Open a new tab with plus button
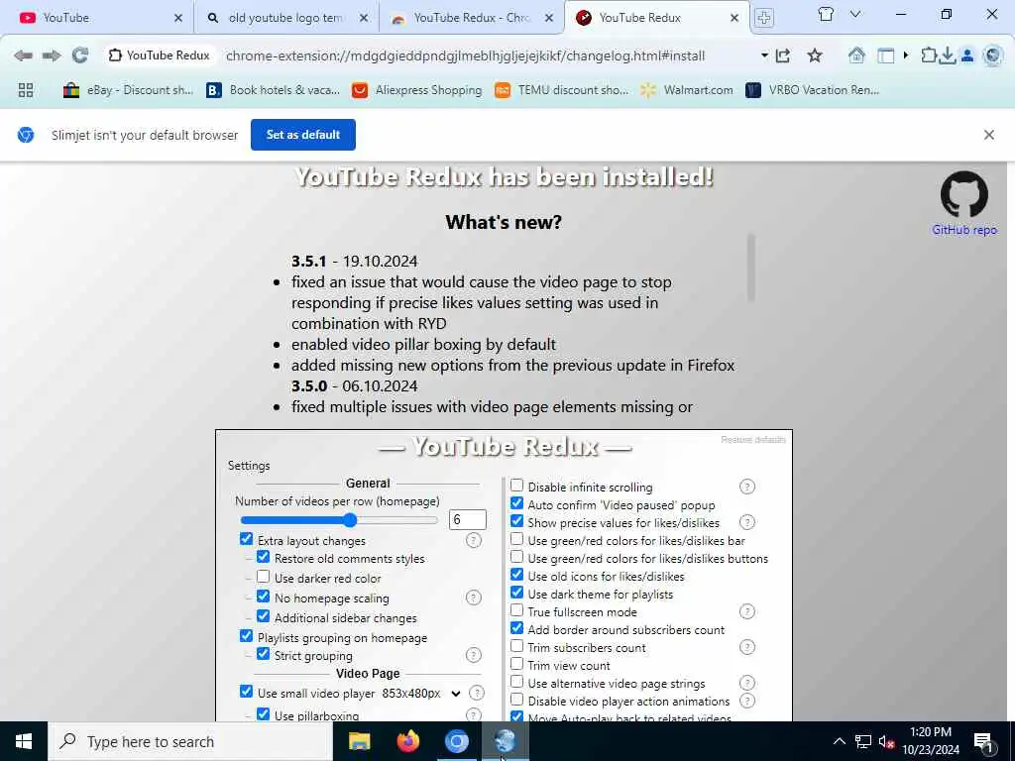The height and width of the screenshot is (761, 1015). [764, 18]
